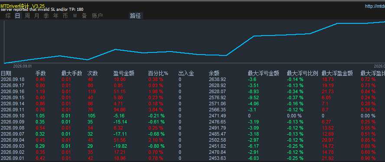Click floating loss ratio -0.37 %

click(x=295, y=98)
